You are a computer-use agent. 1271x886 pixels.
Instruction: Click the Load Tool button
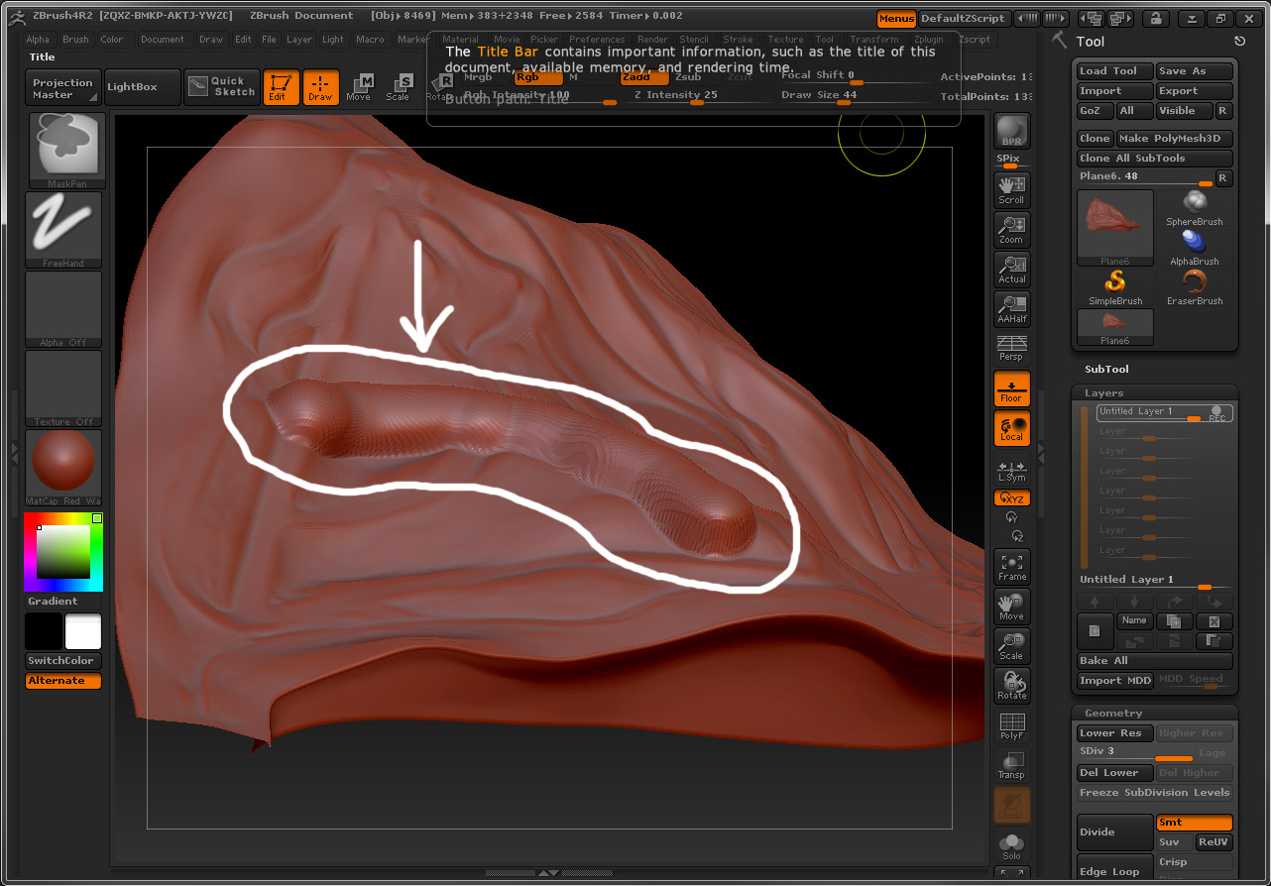[x=1114, y=71]
